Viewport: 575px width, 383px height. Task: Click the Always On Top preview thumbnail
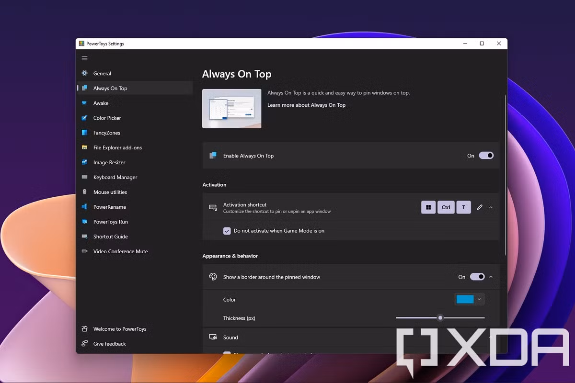[x=232, y=109]
